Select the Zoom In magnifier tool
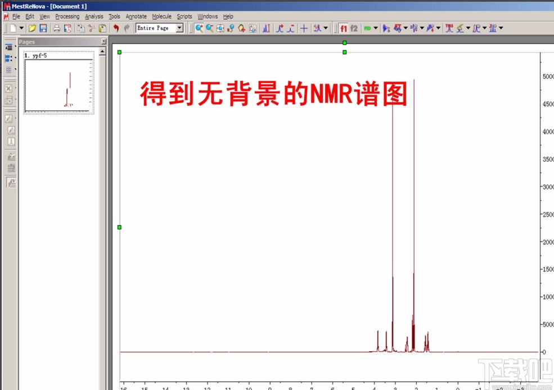This screenshot has width=554, height=390. pyautogui.click(x=200, y=28)
